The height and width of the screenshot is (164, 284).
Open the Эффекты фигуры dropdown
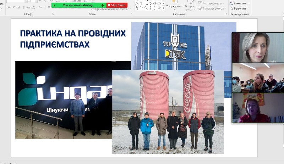pos(212,8)
